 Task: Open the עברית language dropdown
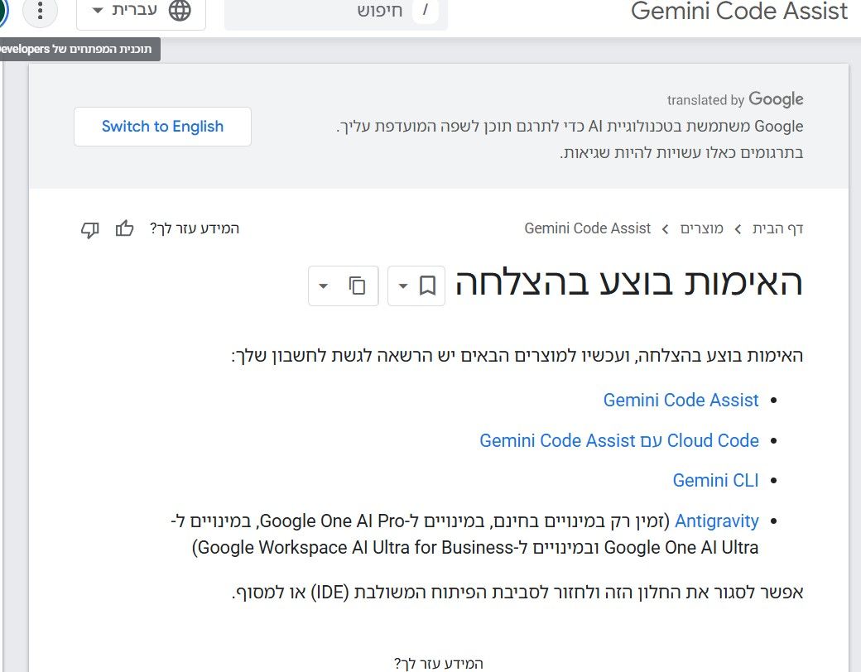[x=141, y=11]
